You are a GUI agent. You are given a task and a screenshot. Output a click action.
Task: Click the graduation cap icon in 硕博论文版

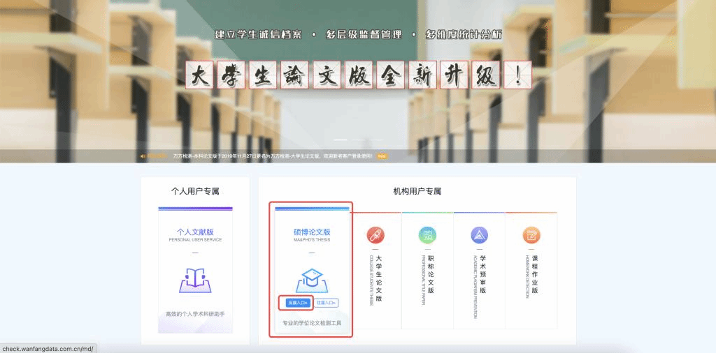point(312,280)
